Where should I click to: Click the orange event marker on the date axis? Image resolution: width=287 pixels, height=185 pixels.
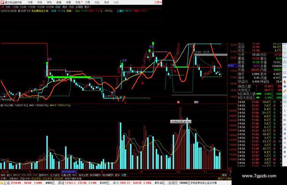(196, 102)
